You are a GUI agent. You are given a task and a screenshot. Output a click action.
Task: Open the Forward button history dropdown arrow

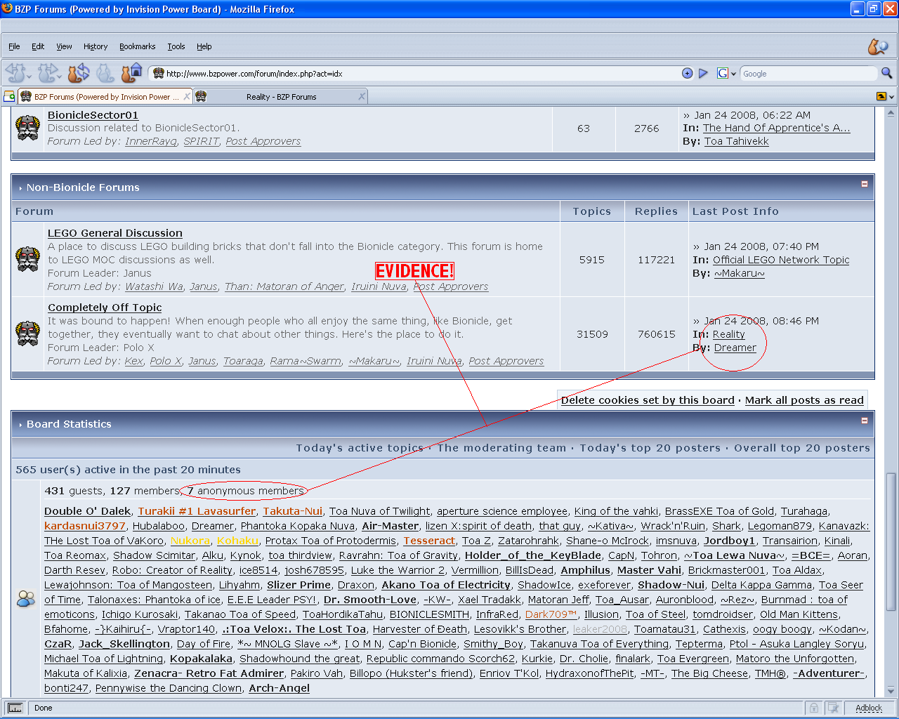click(x=60, y=75)
